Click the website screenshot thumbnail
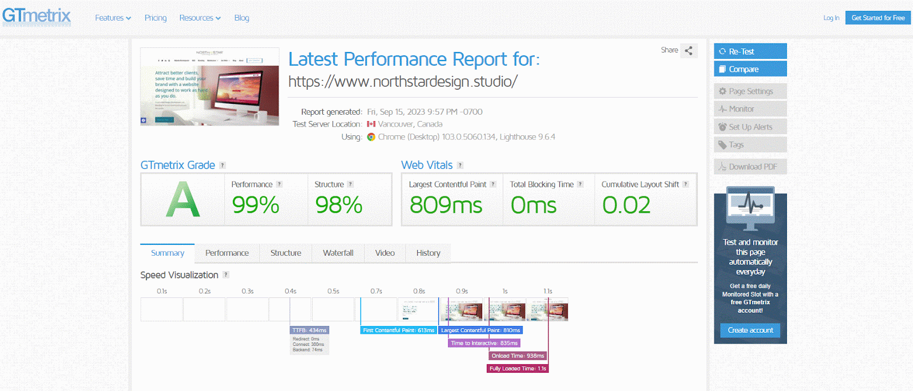The image size is (913, 391). pos(210,86)
